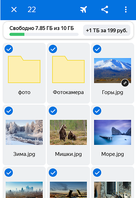
Task: Tap the Море.jpg file name label
Action: 113,154
